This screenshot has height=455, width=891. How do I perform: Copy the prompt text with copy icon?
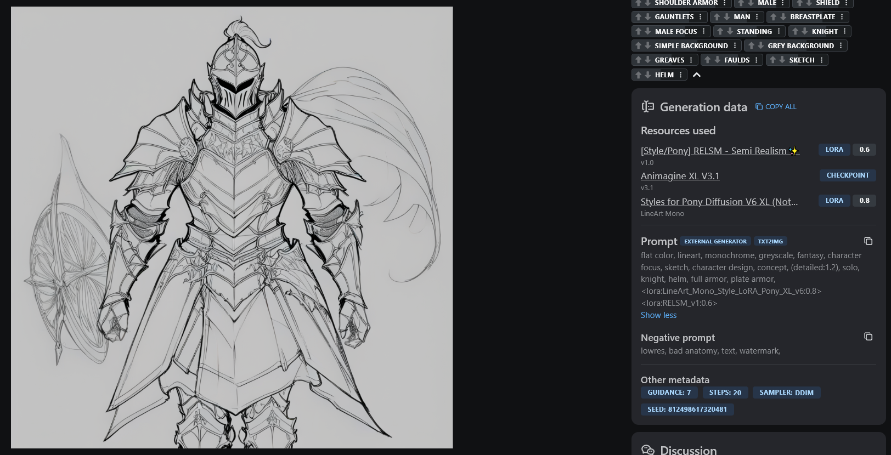pos(868,241)
